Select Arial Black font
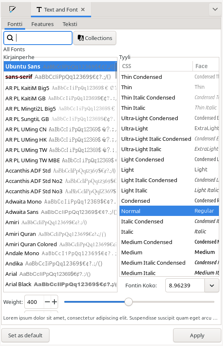 tap(59, 284)
